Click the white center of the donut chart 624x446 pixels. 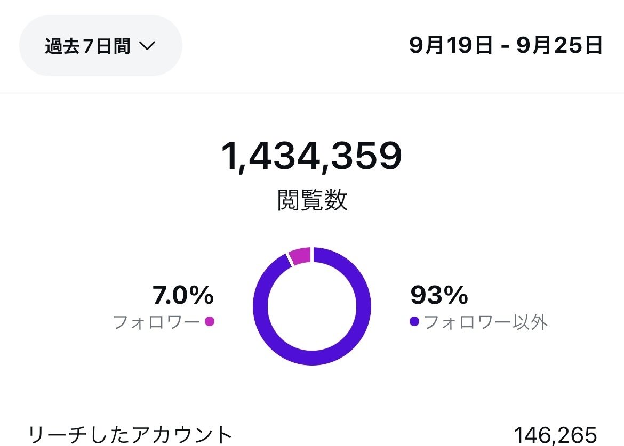coord(312,306)
